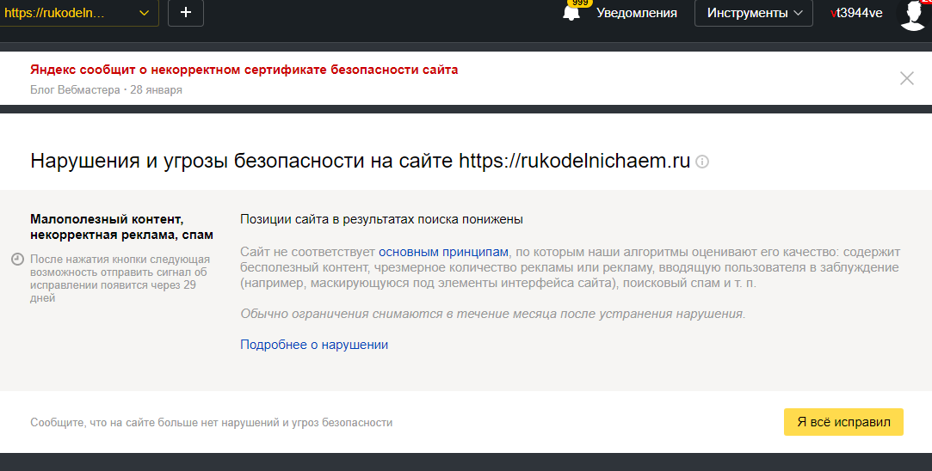
Task: Open the vt3944ve account name
Action: (x=856, y=13)
